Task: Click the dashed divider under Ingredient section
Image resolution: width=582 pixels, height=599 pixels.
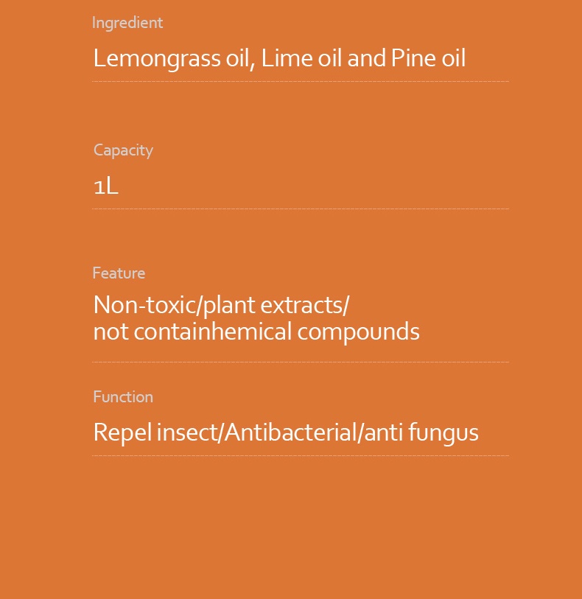Action: pos(301,81)
